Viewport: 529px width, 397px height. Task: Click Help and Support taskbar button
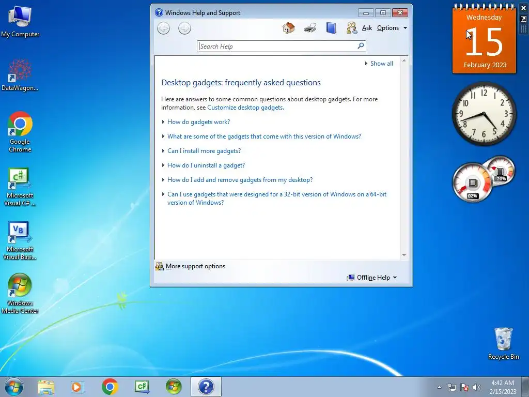[206, 387]
